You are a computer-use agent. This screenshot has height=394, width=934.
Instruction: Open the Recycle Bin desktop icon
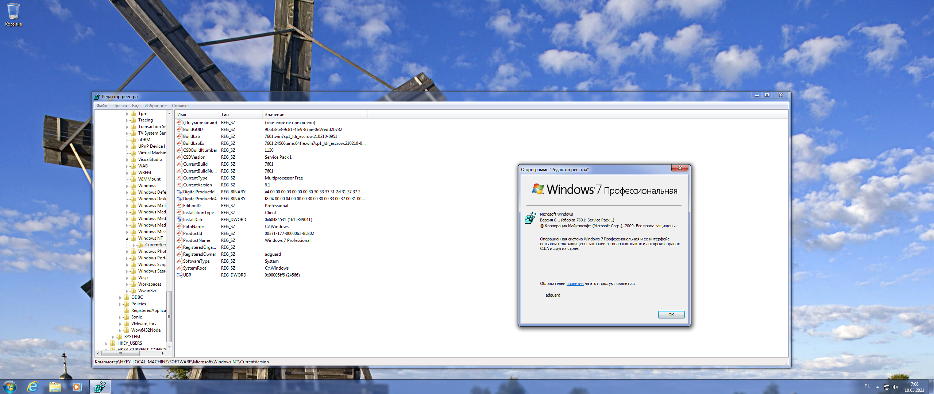click(x=13, y=12)
